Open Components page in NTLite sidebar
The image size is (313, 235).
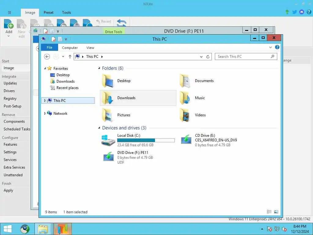tap(14, 121)
